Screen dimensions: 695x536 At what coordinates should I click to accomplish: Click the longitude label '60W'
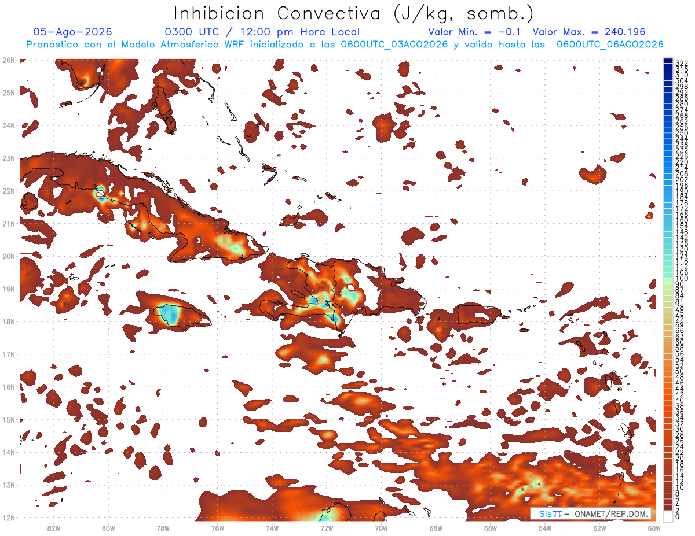pyautogui.click(x=654, y=528)
